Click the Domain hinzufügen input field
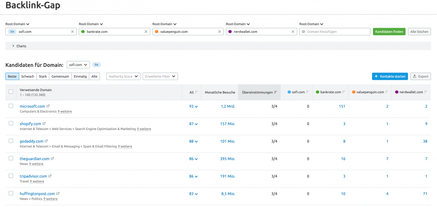 pos(335,32)
